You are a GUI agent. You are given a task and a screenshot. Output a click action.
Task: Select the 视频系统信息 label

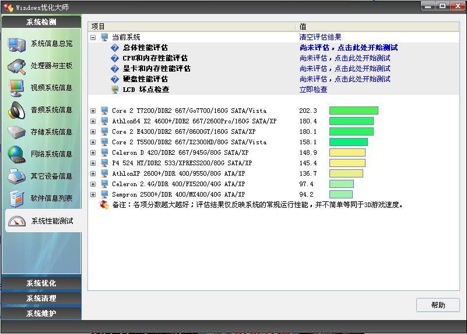pos(51,88)
